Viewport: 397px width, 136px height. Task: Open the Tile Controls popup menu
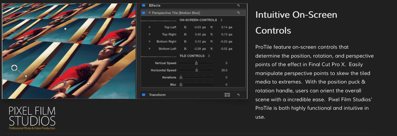[x=209, y=56]
